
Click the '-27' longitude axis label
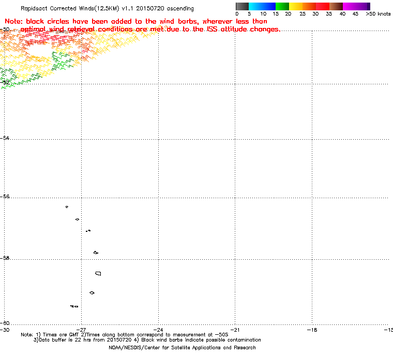81,330
